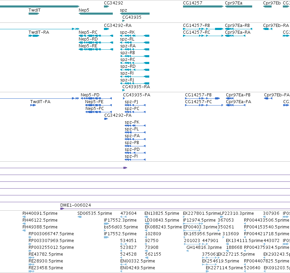The image size is (290, 273).
Task: Click the spz-PL protein label
Action: (x=132, y=129)
